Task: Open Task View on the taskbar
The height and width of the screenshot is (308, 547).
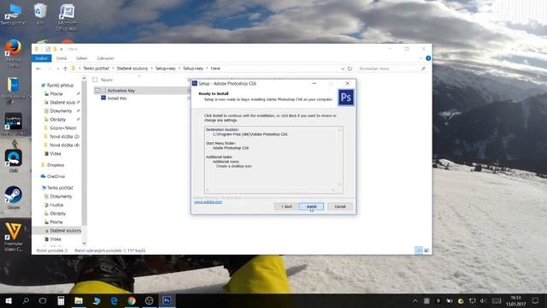Action: click(x=43, y=300)
